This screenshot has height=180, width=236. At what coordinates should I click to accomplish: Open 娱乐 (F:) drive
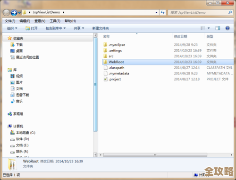(x=22, y=152)
